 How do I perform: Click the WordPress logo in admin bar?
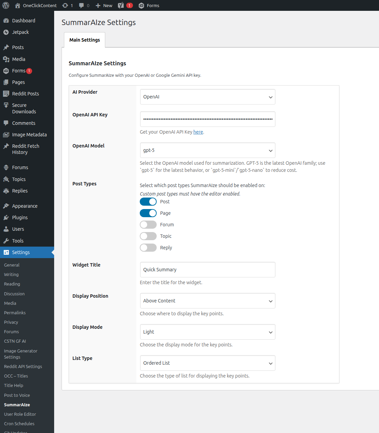click(5, 5)
